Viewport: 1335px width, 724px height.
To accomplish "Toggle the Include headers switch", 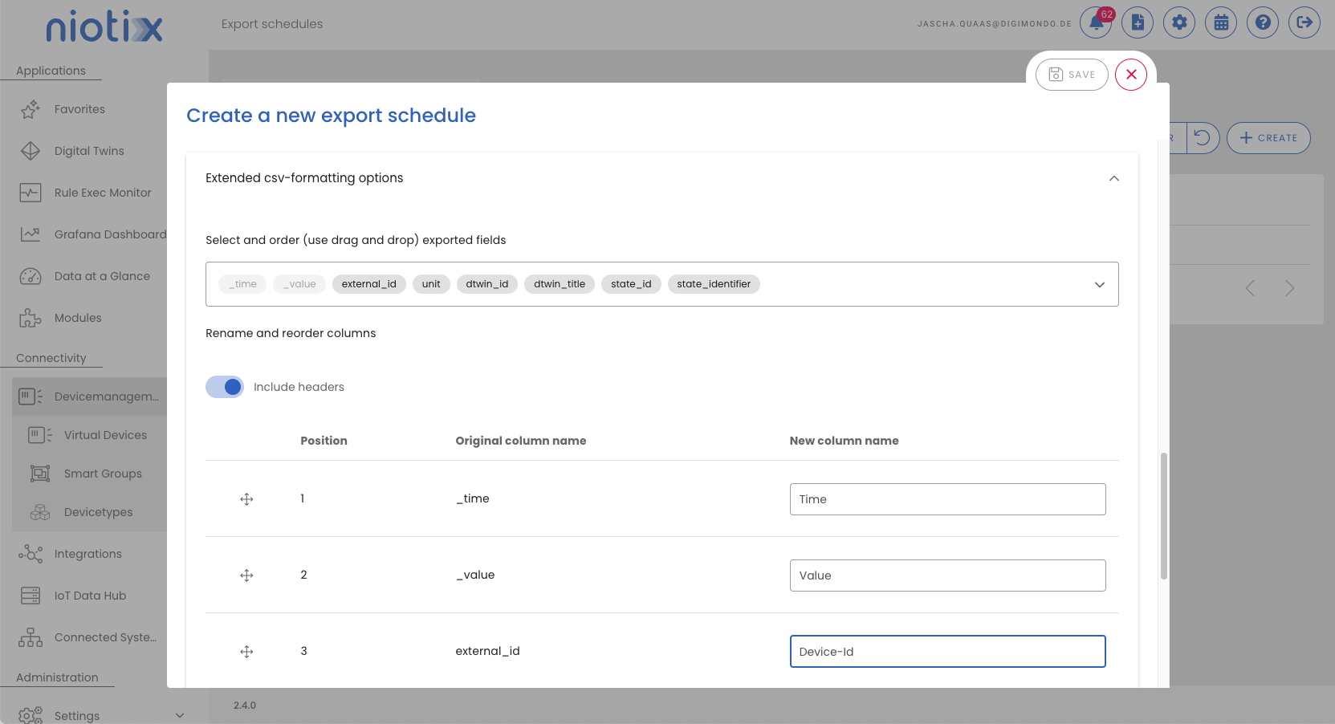I will click(225, 387).
